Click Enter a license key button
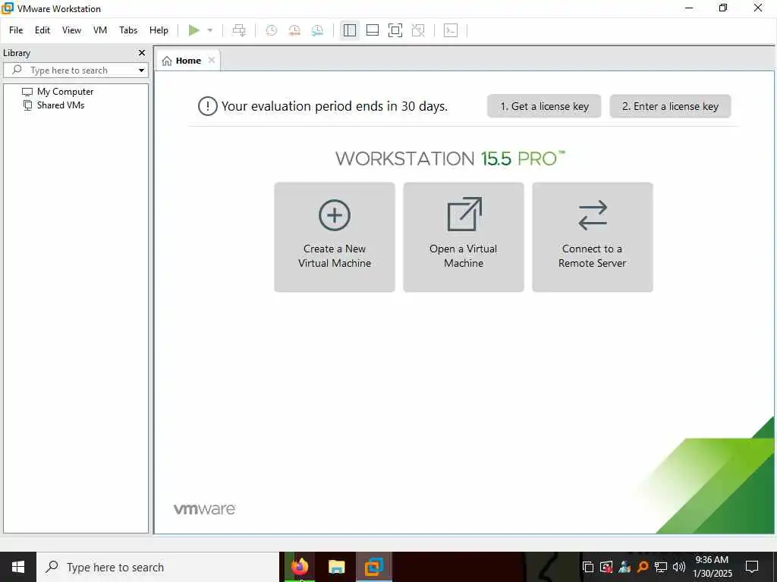The height and width of the screenshot is (582, 777). click(x=670, y=106)
